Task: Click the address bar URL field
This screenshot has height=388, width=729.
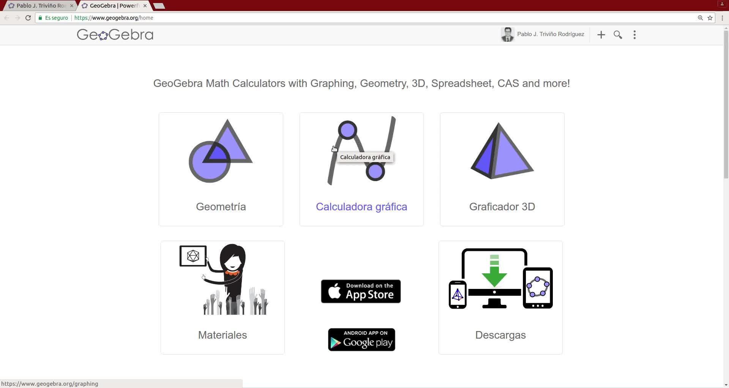Action: tap(375, 18)
